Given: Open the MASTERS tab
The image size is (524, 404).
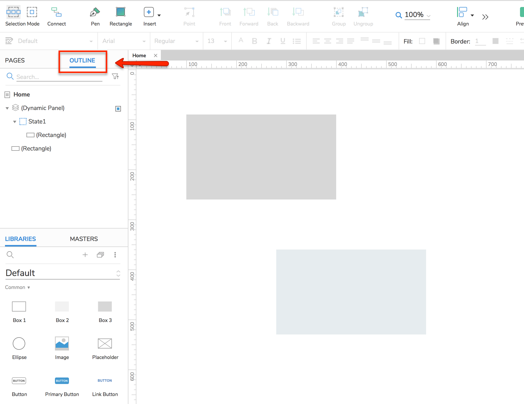Looking at the screenshot, I should tap(84, 239).
